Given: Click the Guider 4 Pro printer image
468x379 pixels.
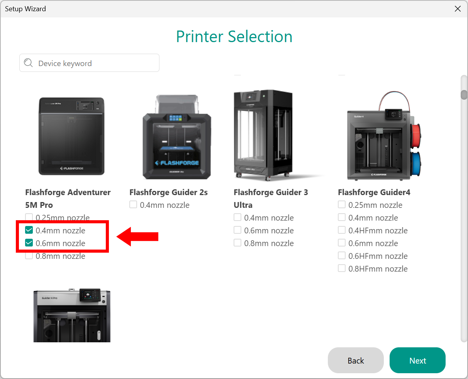Looking at the screenshot, I should tap(72, 315).
